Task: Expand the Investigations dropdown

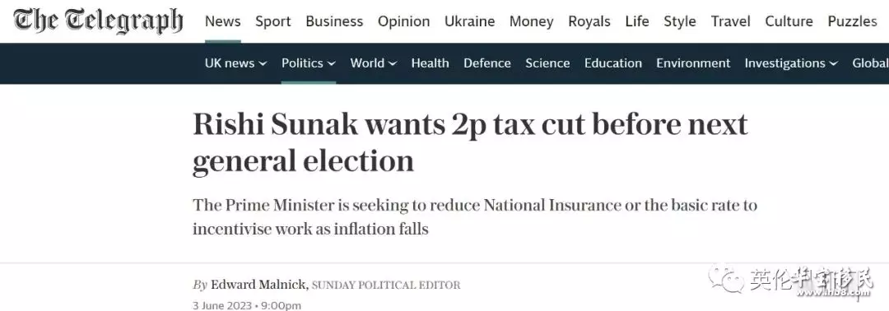Action: 791,63
